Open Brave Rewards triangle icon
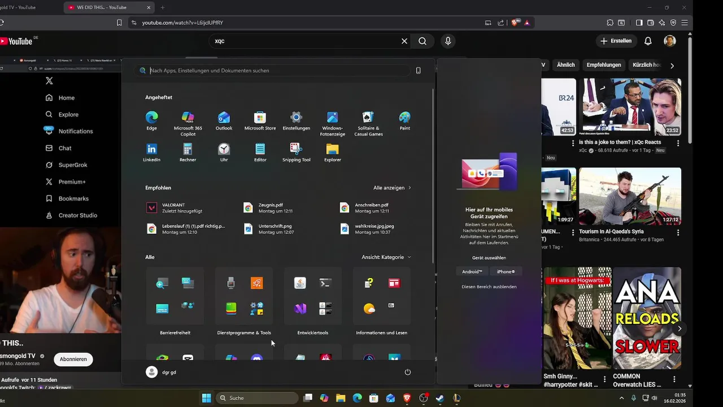Viewport: 723px width, 407px height. (x=527, y=23)
